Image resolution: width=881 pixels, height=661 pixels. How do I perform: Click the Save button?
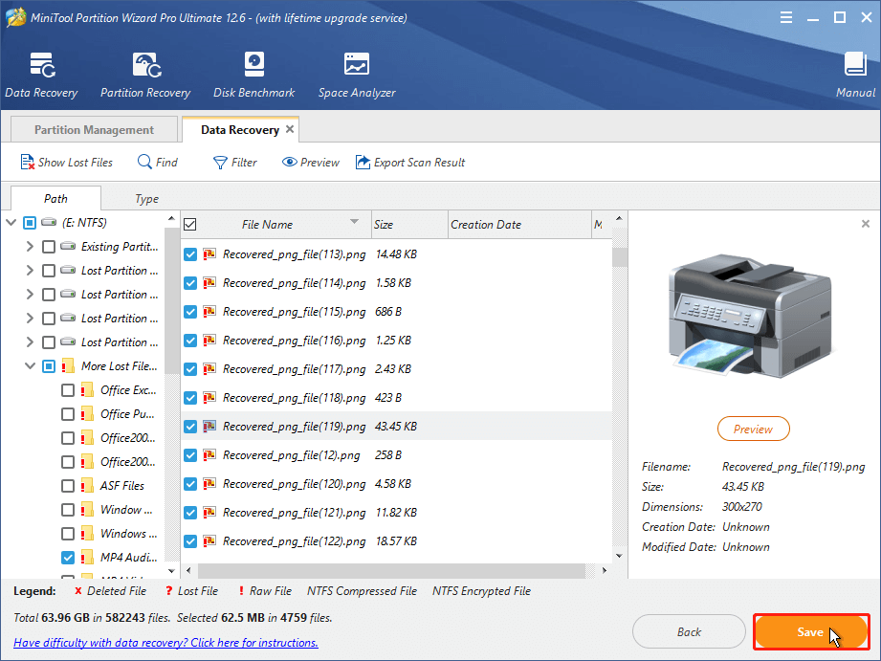click(x=810, y=632)
